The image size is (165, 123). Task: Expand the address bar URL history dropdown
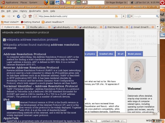click(123, 16)
